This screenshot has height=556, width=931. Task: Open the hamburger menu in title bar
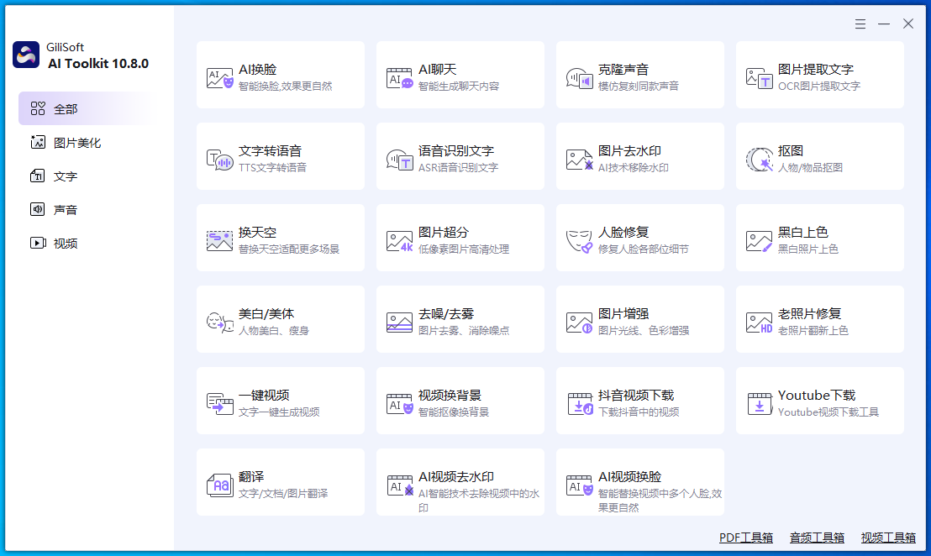(x=860, y=24)
